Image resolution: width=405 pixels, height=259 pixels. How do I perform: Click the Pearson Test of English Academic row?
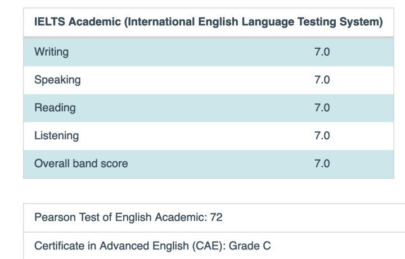[214, 217]
